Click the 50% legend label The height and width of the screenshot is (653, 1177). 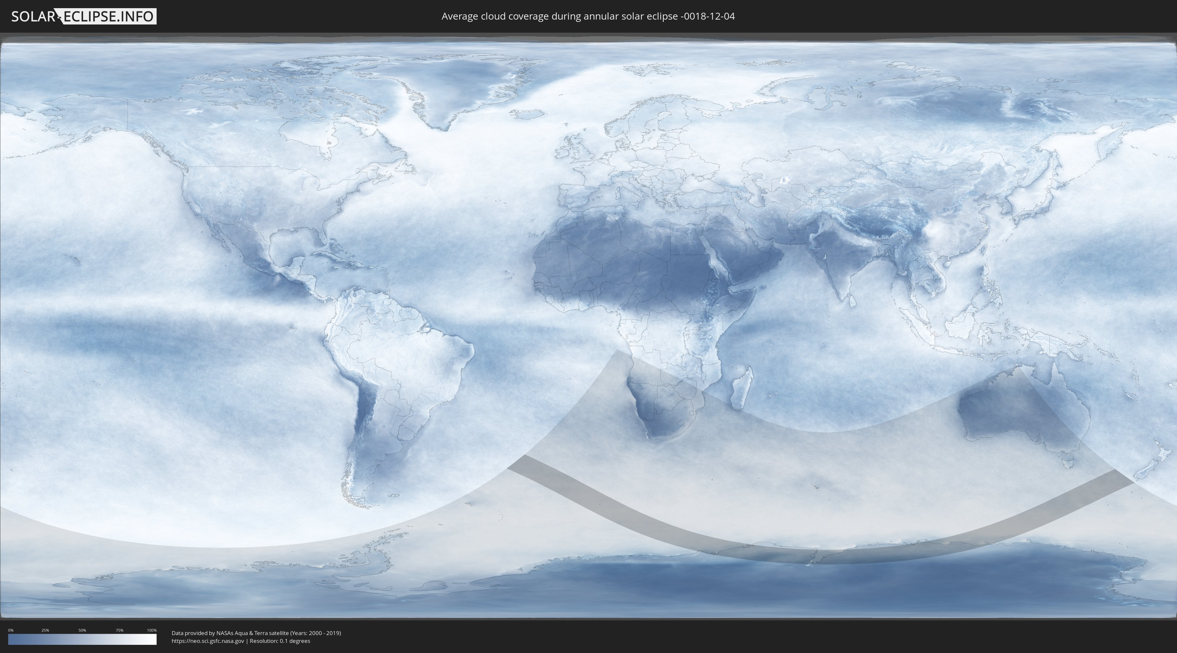(x=82, y=630)
